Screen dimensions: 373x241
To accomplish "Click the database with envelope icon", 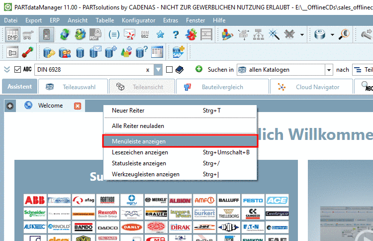I will (x=95, y=52).
